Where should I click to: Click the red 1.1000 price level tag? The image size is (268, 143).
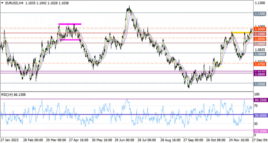[260, 34]
